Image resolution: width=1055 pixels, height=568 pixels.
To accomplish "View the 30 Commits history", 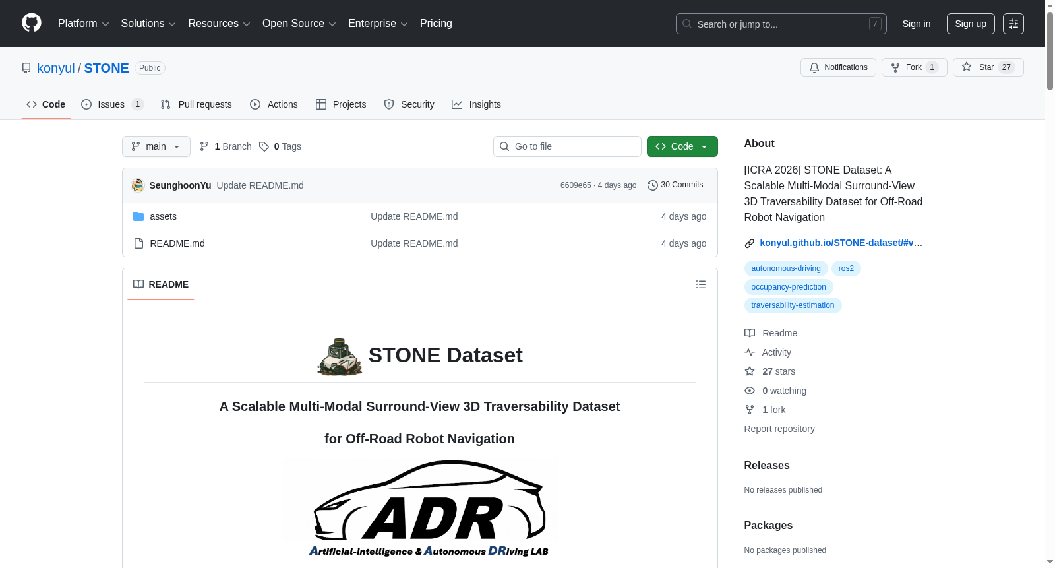I will [676, 185].
